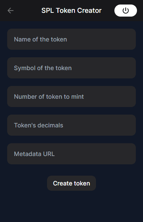143x222 pixels.
Task: Focus the Name of the token field
Action: coord(71,39)
